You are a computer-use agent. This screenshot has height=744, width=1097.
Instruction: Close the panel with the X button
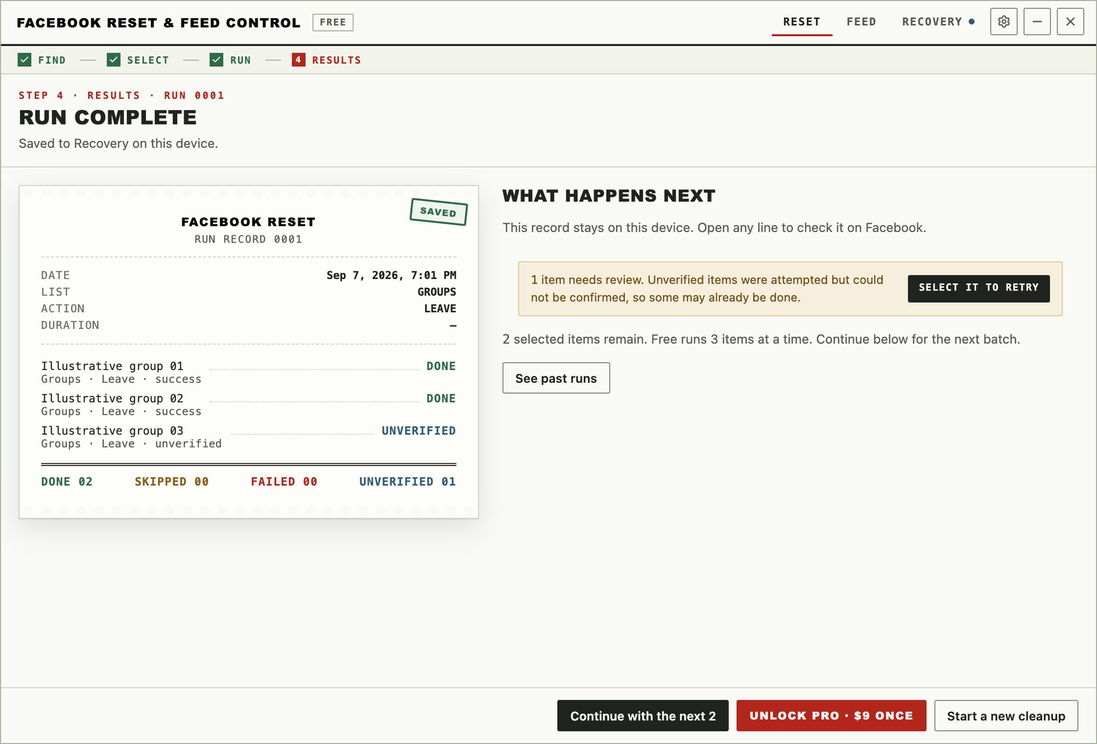click(1070, 22)
